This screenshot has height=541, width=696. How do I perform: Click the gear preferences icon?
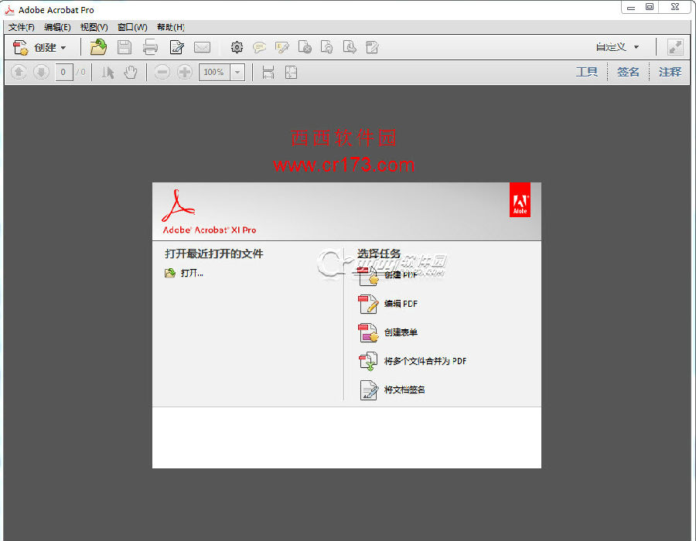pos(237,47)
